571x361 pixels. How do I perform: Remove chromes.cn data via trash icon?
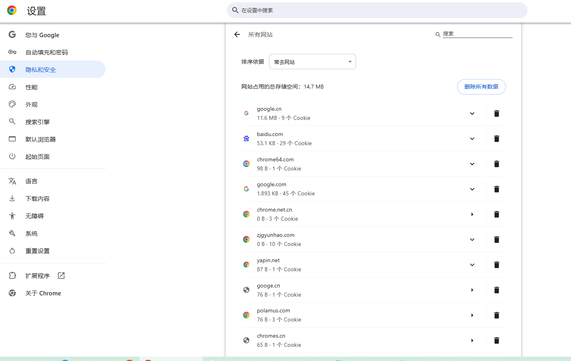click(497, 340)
